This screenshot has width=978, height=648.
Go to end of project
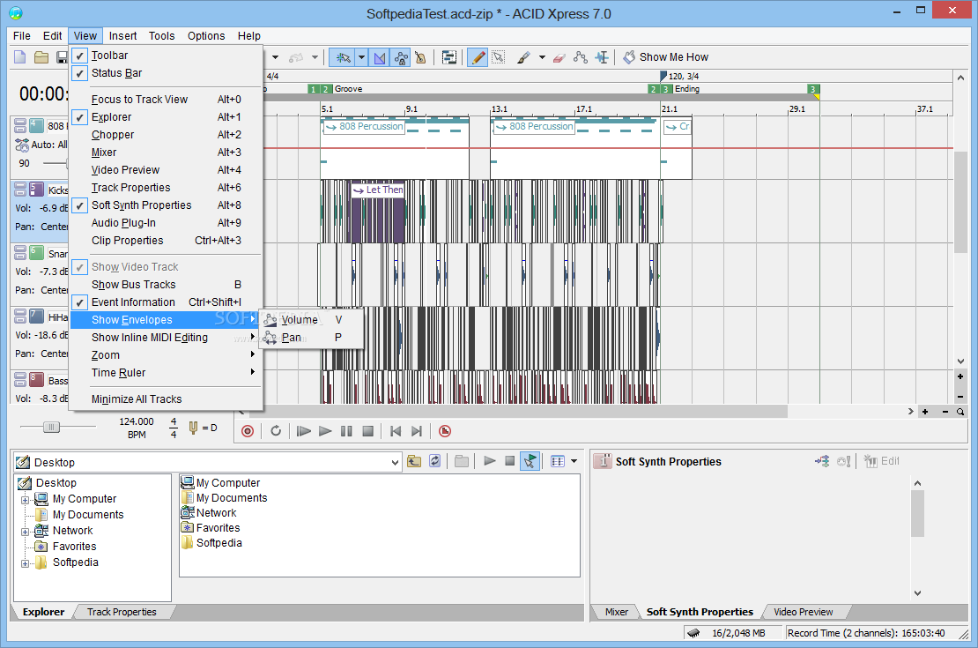pyautogui.click(x=417, y=431)
